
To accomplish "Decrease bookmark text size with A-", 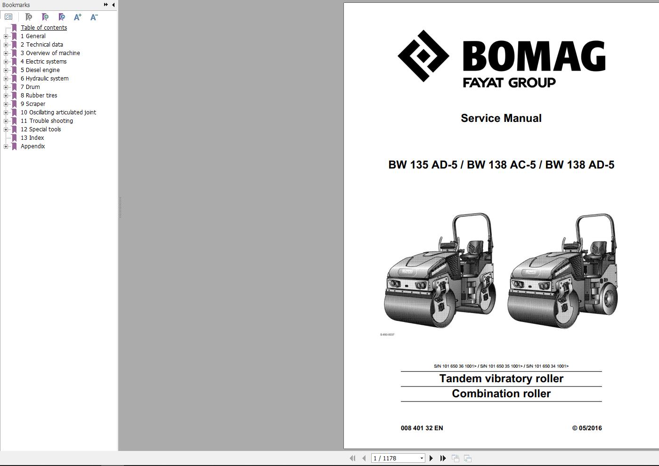I will 94,17.
